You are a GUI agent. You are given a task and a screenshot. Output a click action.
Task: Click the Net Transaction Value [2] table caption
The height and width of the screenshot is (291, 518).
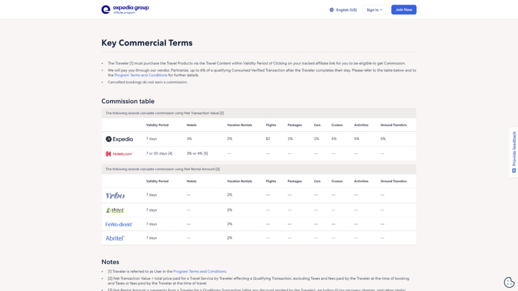164,113
